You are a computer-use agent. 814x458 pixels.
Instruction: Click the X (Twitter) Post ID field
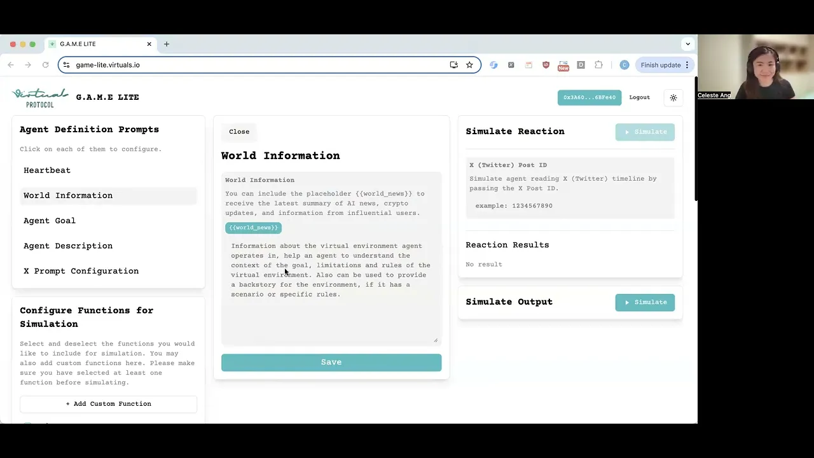coord(570,206)
